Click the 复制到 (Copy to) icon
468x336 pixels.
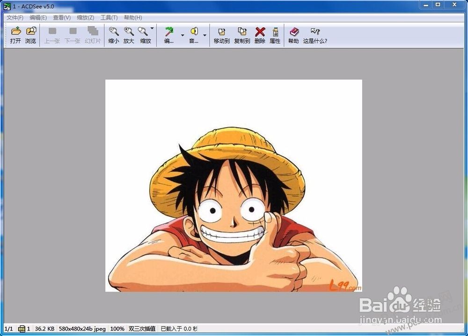click(x=242, y=31)
